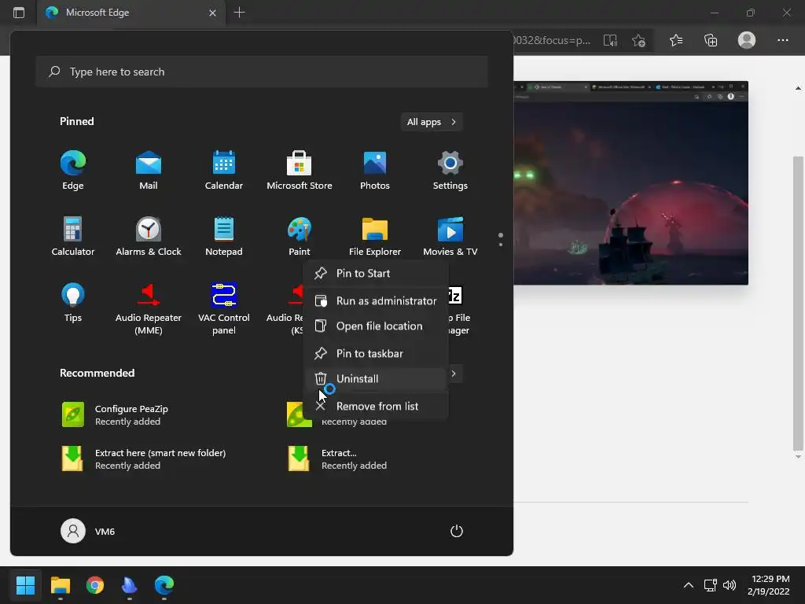Viewport: 805px width, 604px height.
Task: Open VAC Control panel
Action: pos(224,308)
